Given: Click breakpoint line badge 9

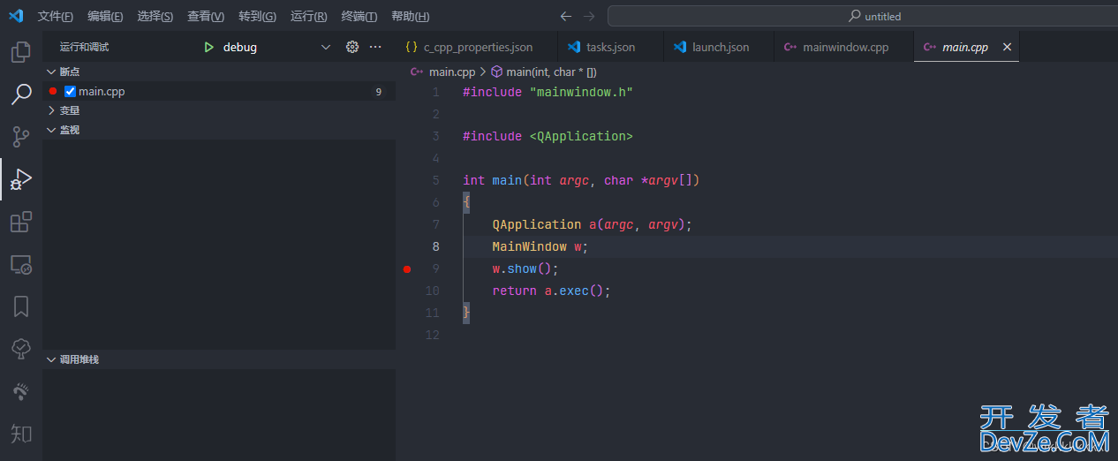Looking at the screenshot, I should [x=379, y=92].
